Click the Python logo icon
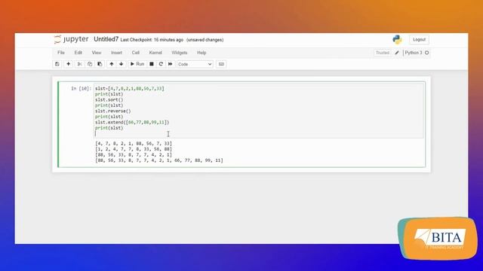 (x=397, y=40)
